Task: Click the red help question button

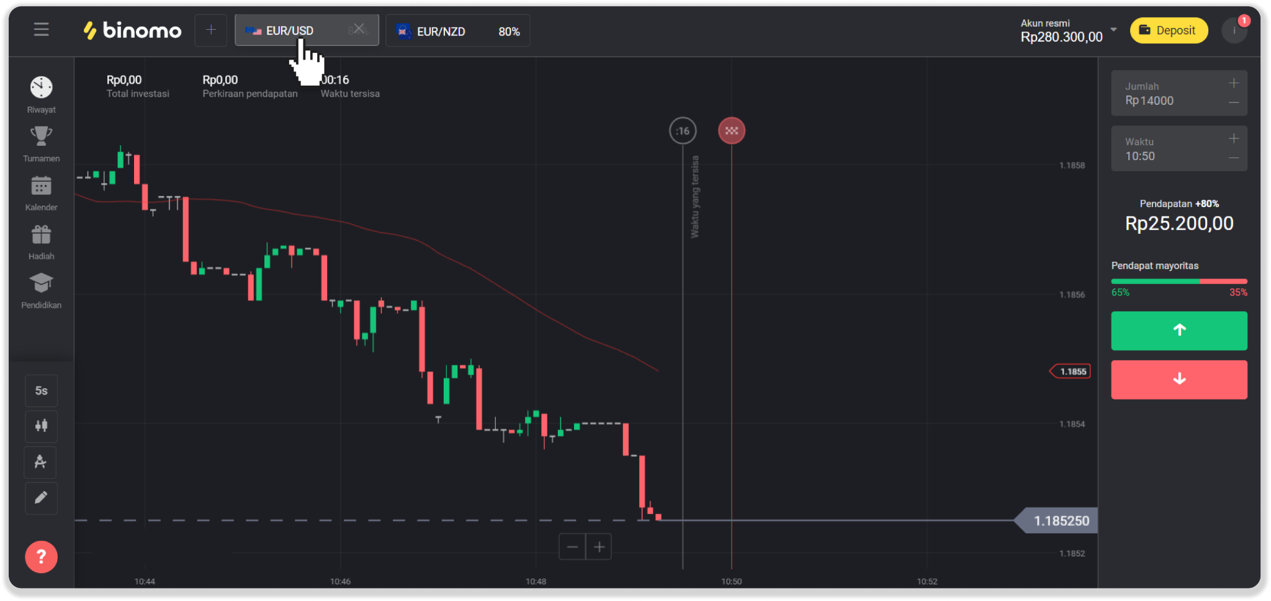Action: (x=41, y=556)
